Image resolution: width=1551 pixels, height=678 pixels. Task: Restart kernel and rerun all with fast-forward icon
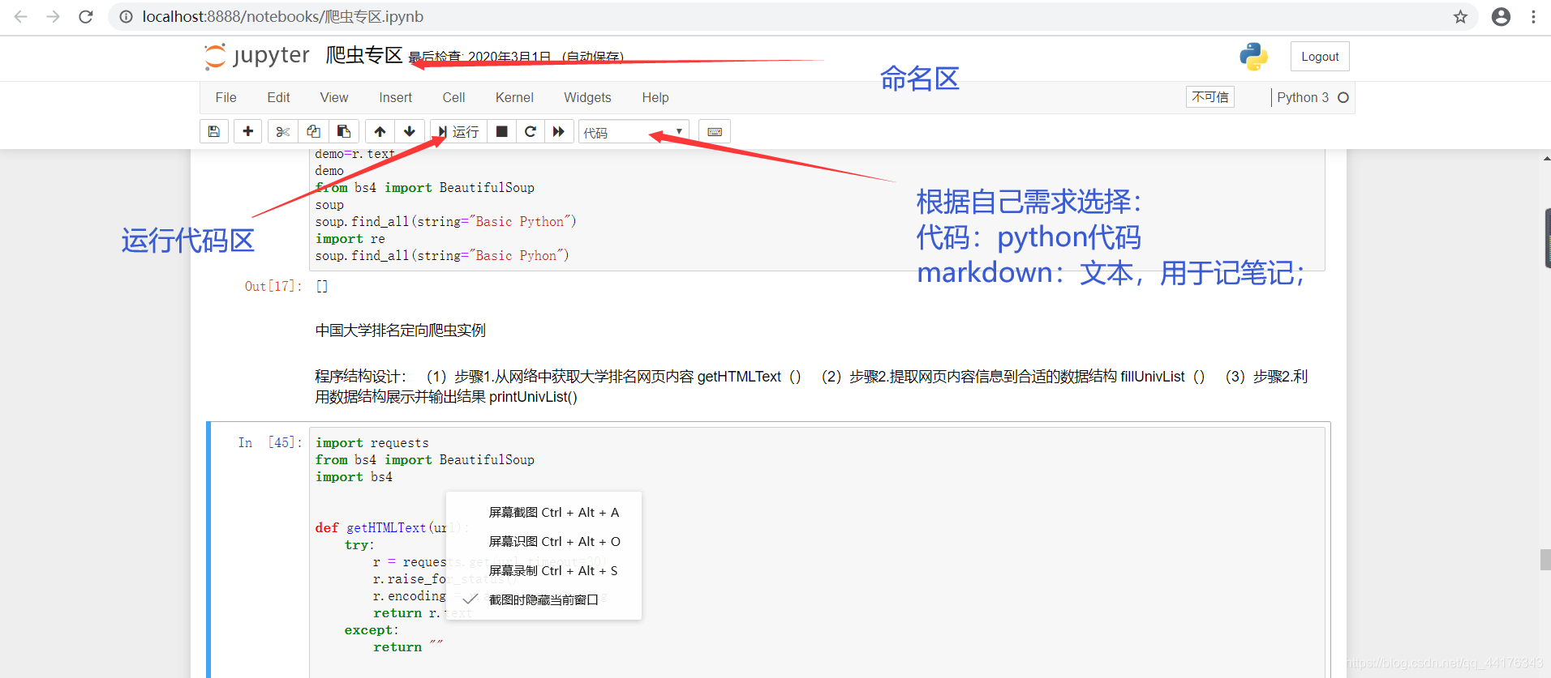[x=559, y=131]
